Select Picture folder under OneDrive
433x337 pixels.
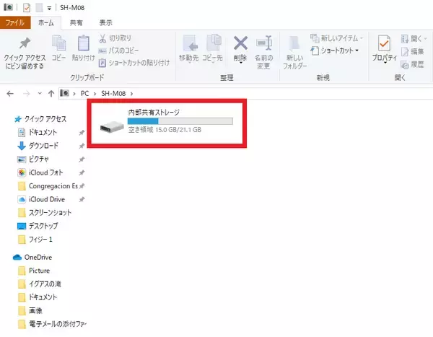(x=39, y=271)
